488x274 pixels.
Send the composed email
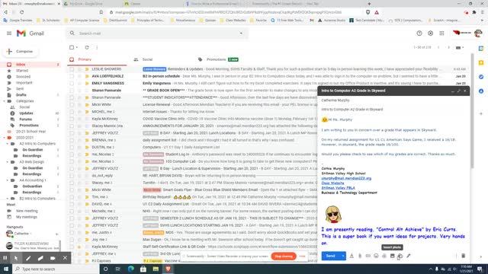point(330,256)
